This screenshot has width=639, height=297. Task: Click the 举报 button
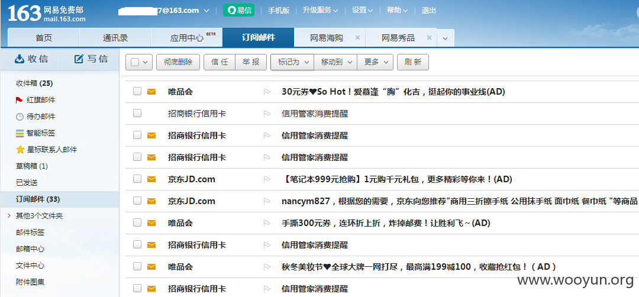(251, 62)
